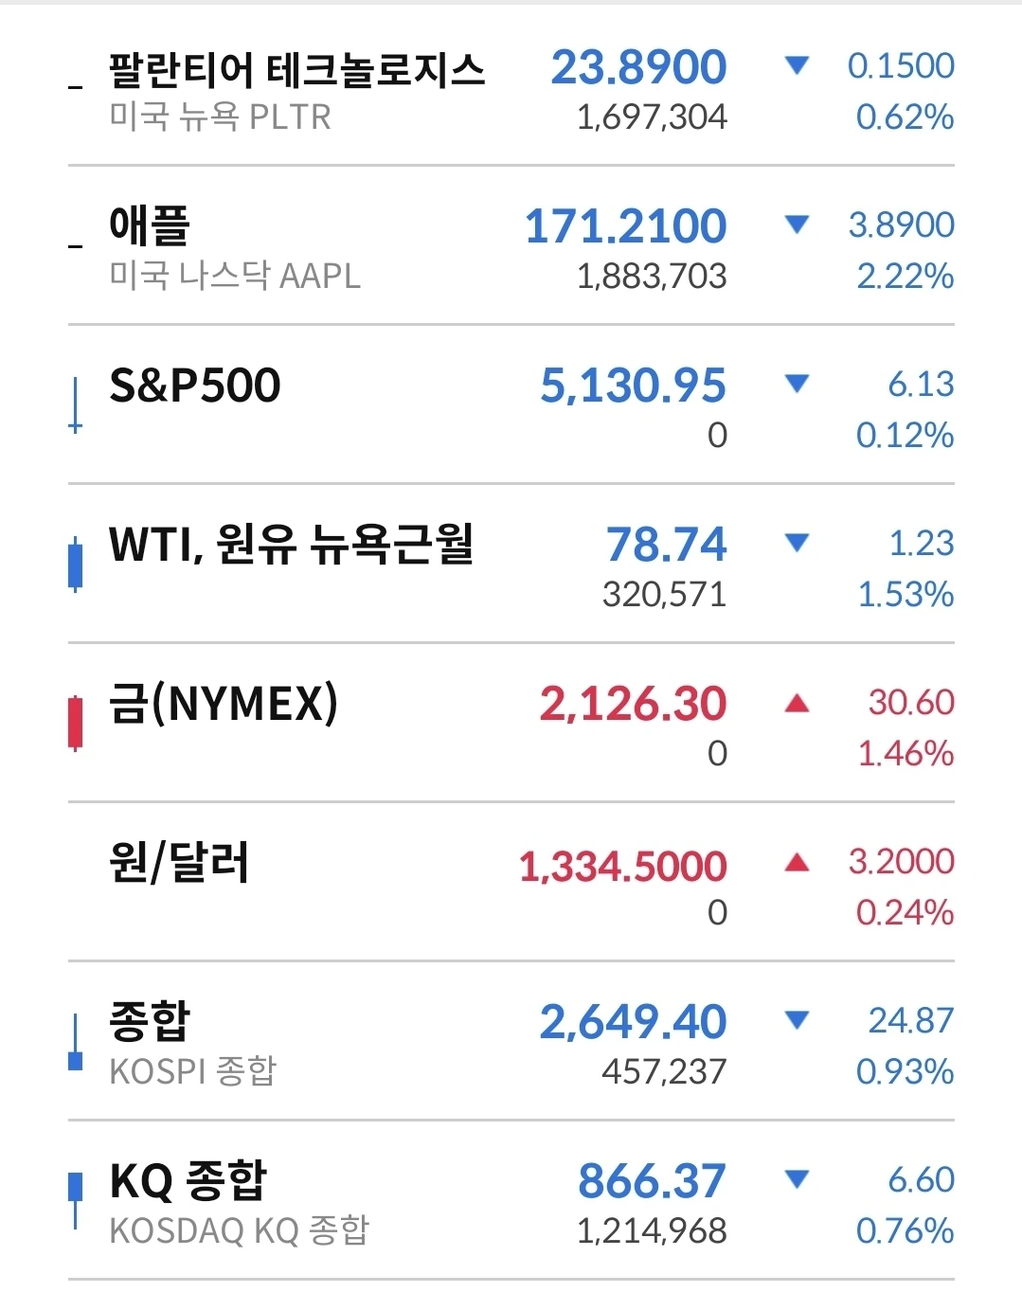The width and height of the screenshot is (1022, 1292).
Task: Tap the blue down arrow next to WTI price
Action: (x=798, y=543)
